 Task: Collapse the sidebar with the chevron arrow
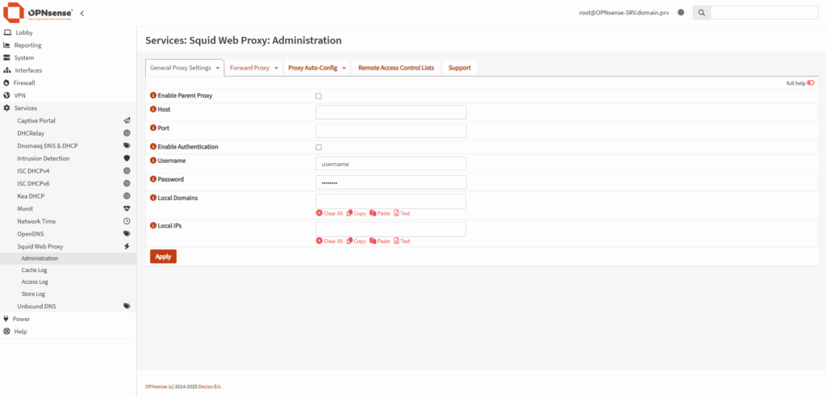click(82, 13)
